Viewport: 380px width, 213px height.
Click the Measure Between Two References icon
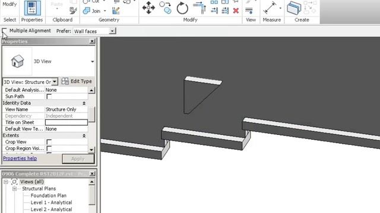click(270, 8)
